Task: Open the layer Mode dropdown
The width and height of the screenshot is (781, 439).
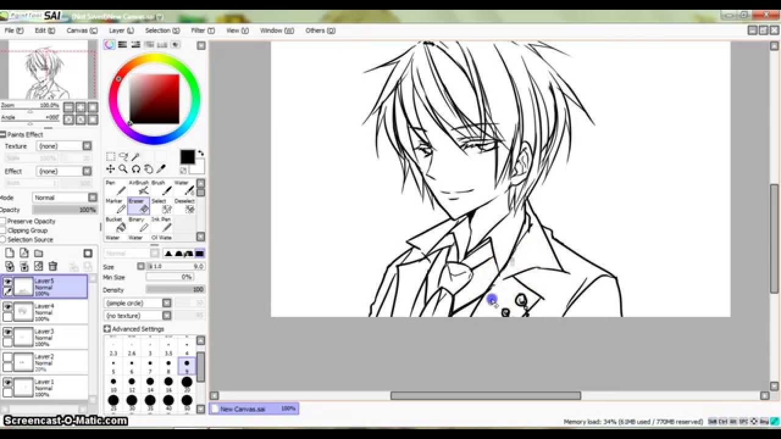Action: point(93,198)
